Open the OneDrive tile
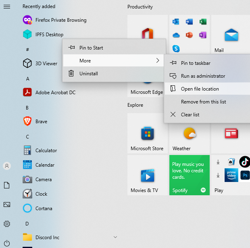Screen dimensions: 250x248 click(x=176, y=35)
